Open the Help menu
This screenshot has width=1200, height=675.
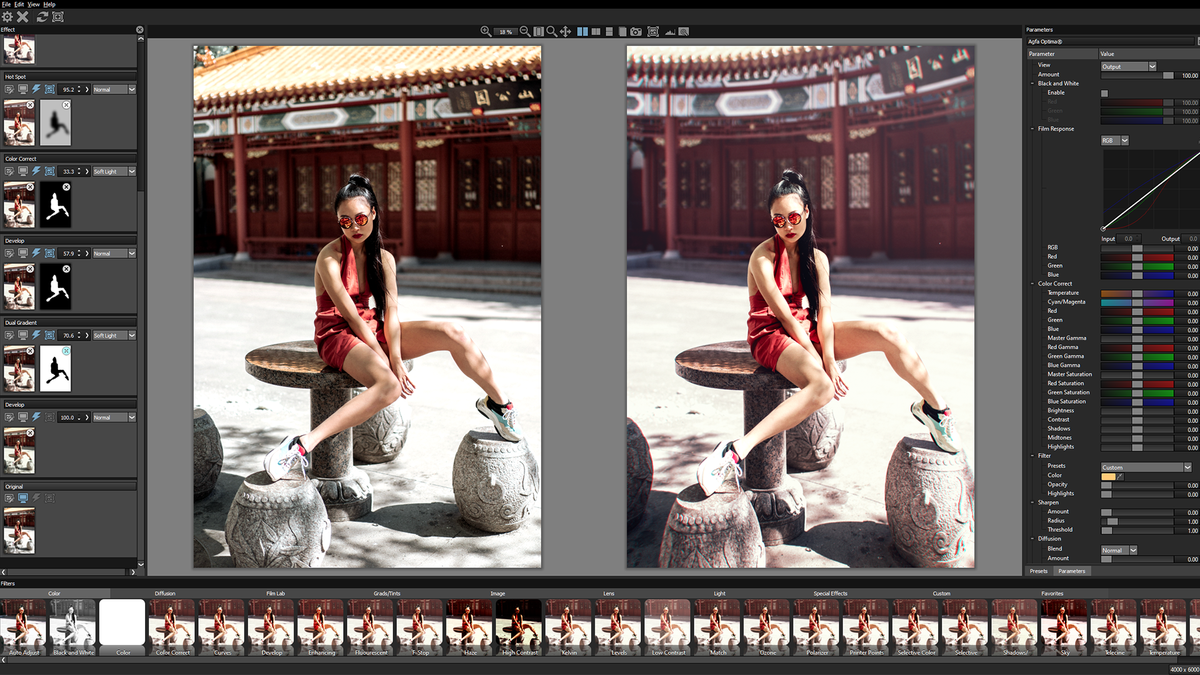pos(49,4)
